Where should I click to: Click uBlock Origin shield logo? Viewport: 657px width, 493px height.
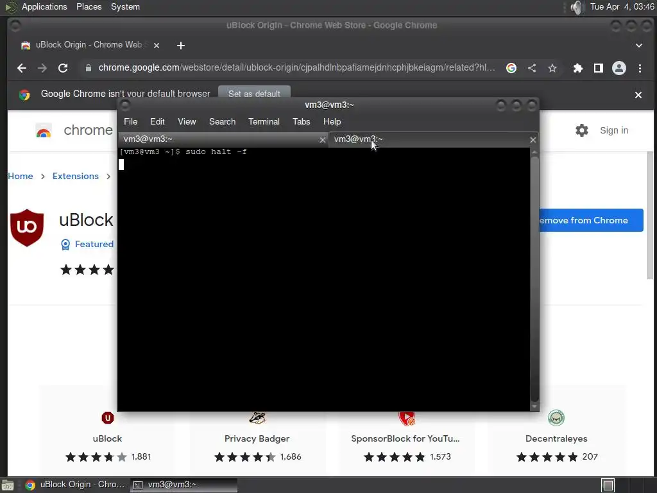pyautogui.click(x=27, y=227)
